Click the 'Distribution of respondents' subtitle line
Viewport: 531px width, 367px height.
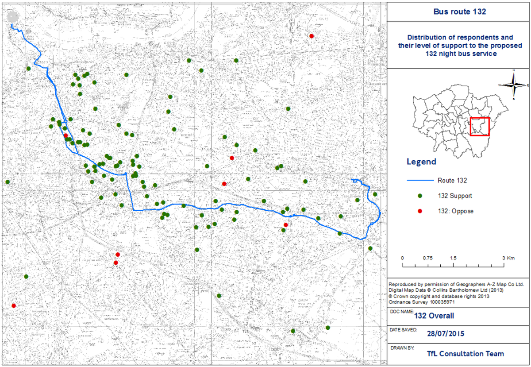tap(460, 37)
